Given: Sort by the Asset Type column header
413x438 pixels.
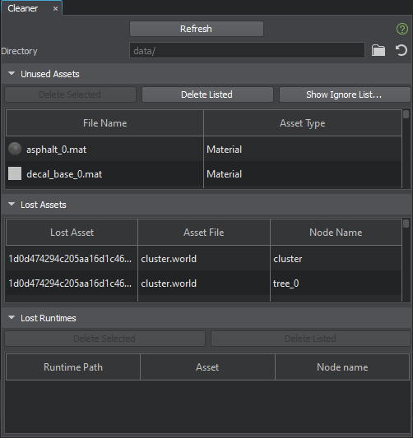Looking at the screenshot, I should (x=303, y=123).
